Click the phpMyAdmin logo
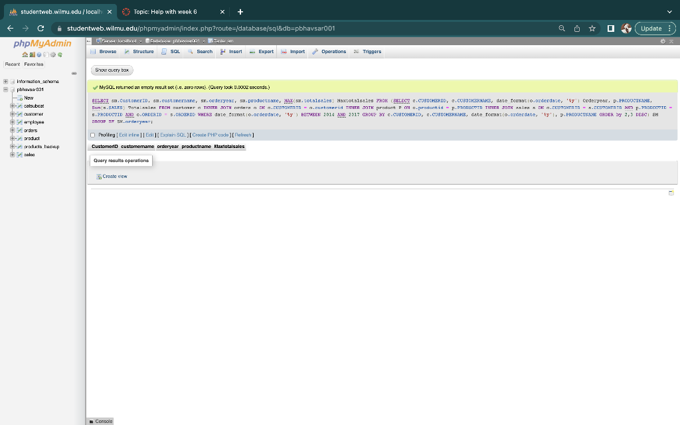This screenshot has width=680, height=425. 42,43
